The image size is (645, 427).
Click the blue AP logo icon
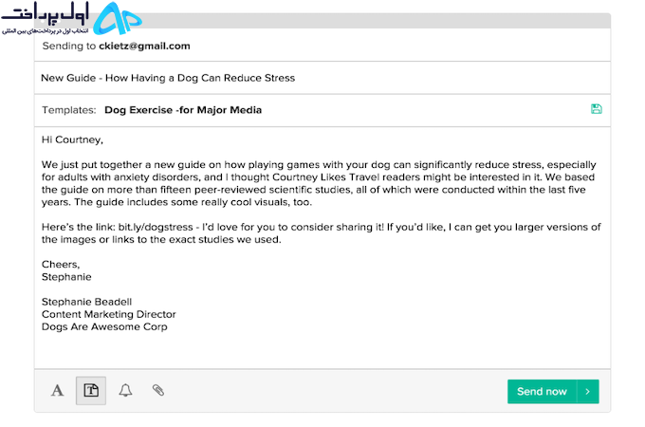pos(118,19)
